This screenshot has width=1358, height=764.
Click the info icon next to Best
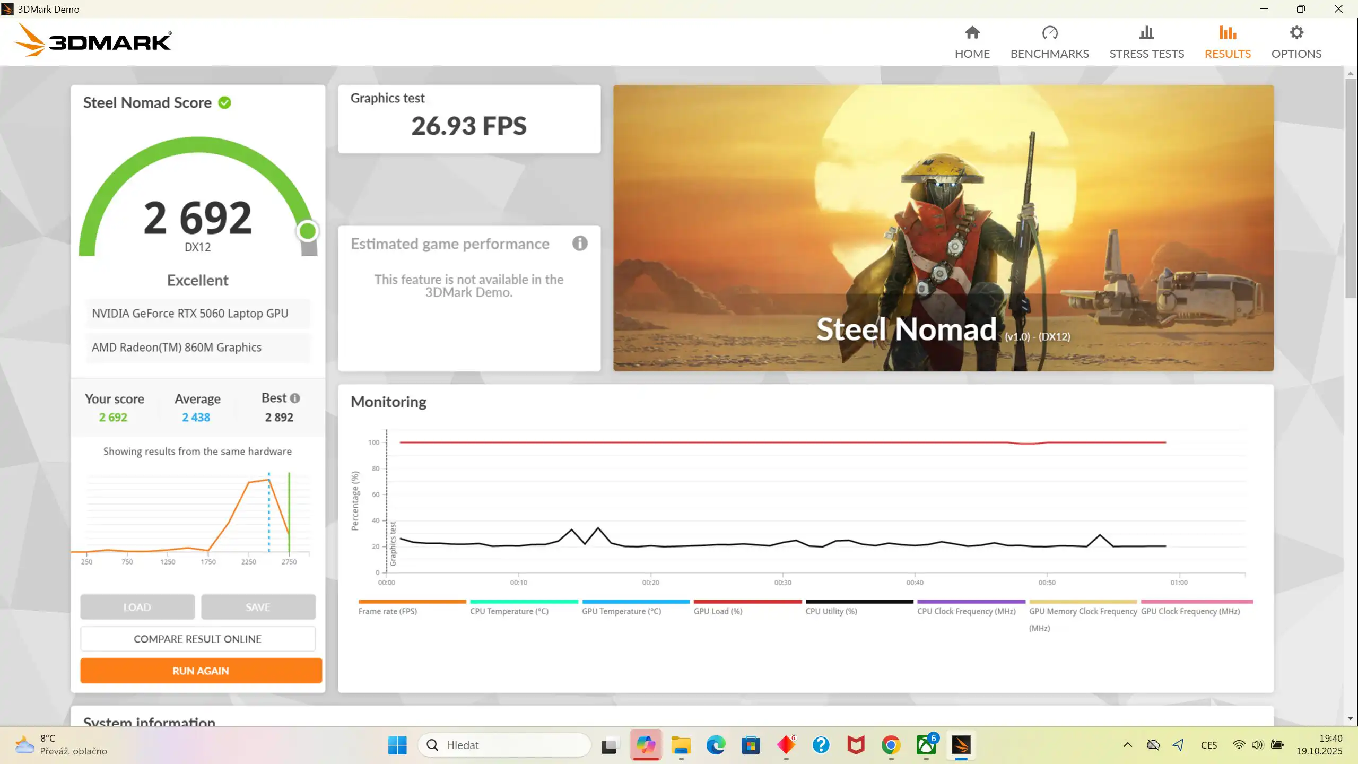click(x=295, y=398)
